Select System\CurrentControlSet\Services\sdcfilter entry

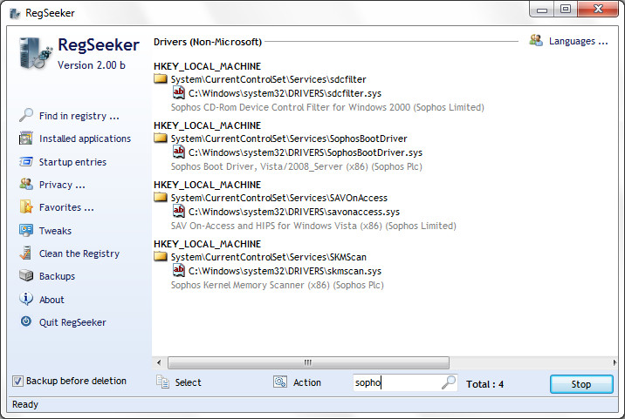[268, 79]
